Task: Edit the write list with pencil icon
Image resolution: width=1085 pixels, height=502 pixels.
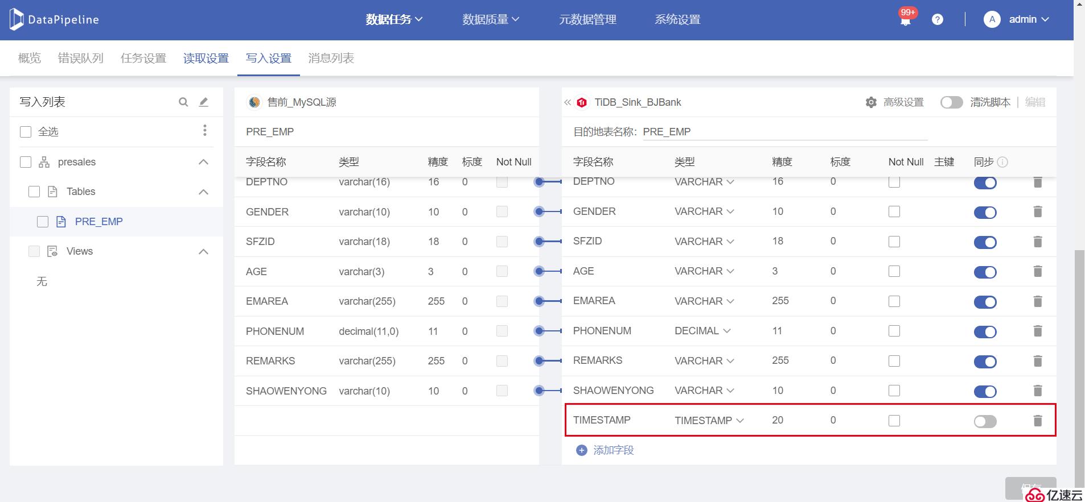Action: [x=204, y=102]
